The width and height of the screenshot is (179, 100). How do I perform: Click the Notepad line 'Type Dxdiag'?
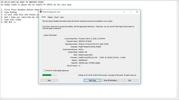click(x=9, y=12)
